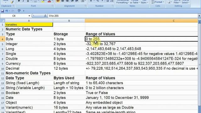This screenshot has height=113, width=201.
Task: Open the Number group dialog launcher
Action: [113, 6]
